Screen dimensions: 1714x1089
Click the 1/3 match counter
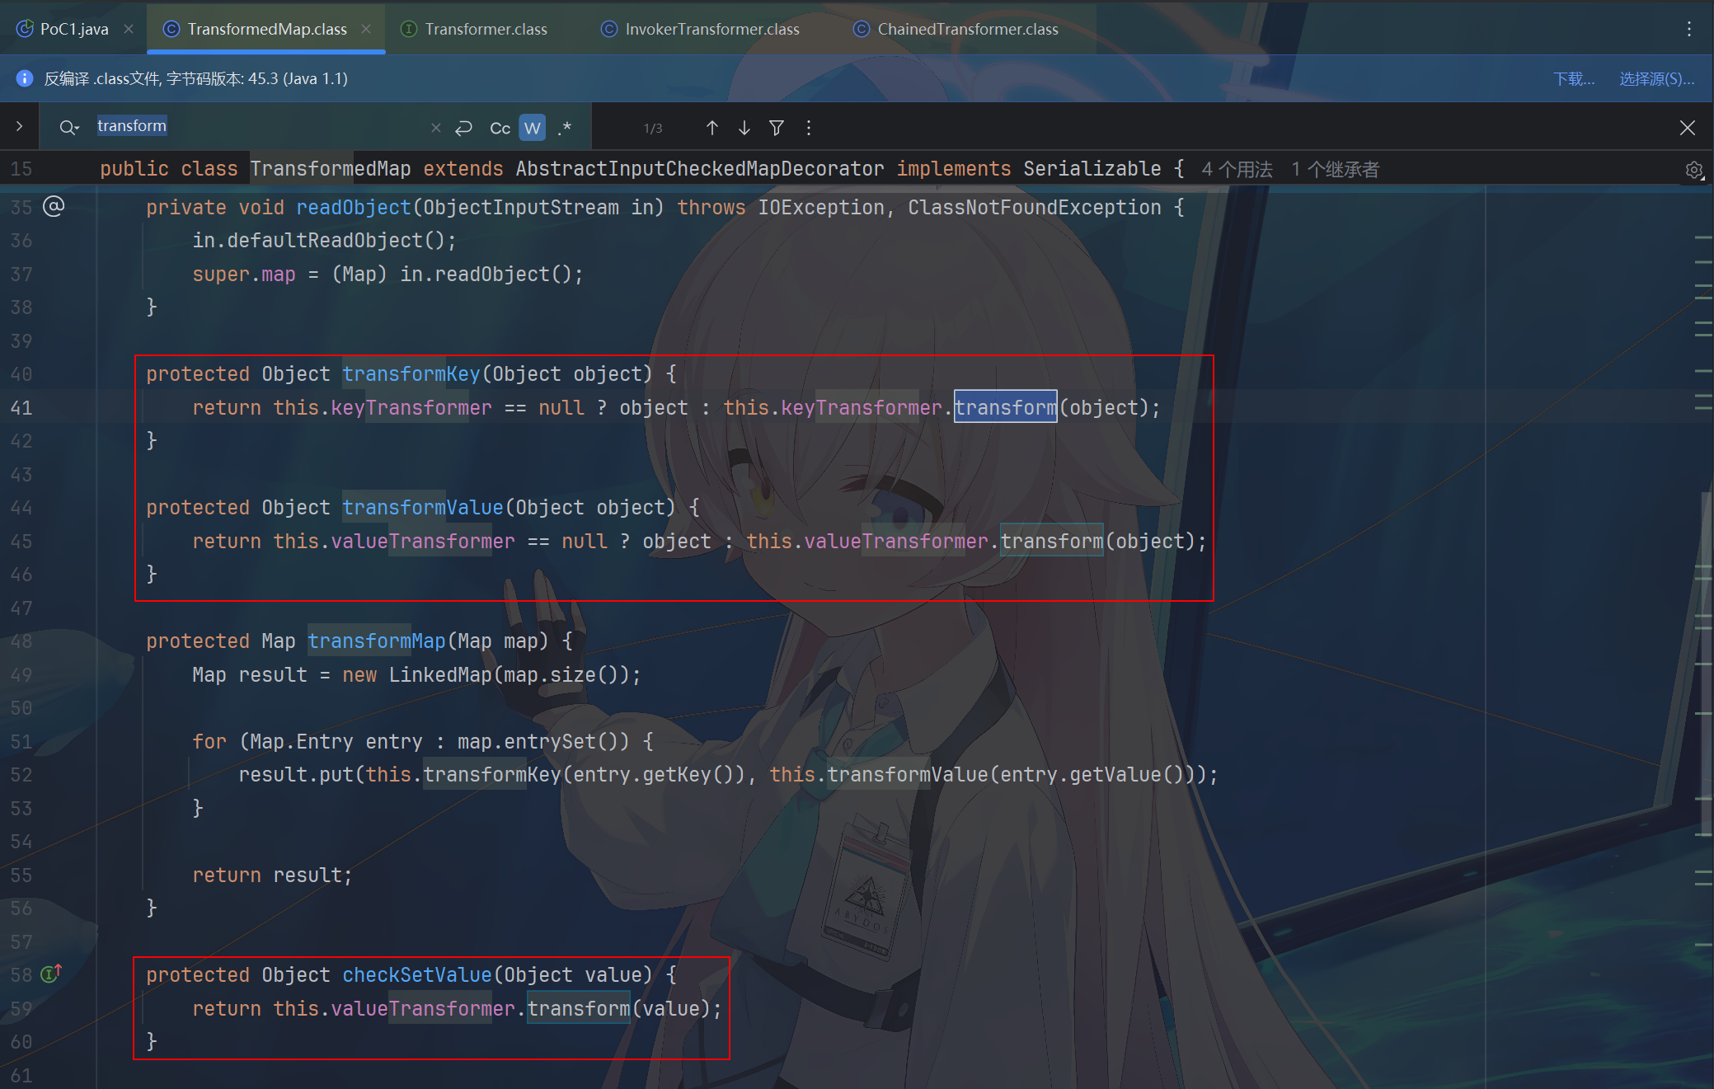653,128
